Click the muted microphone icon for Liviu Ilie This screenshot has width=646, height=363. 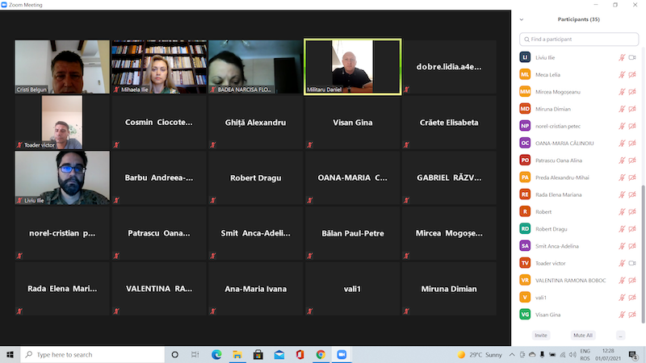point(622,57)
